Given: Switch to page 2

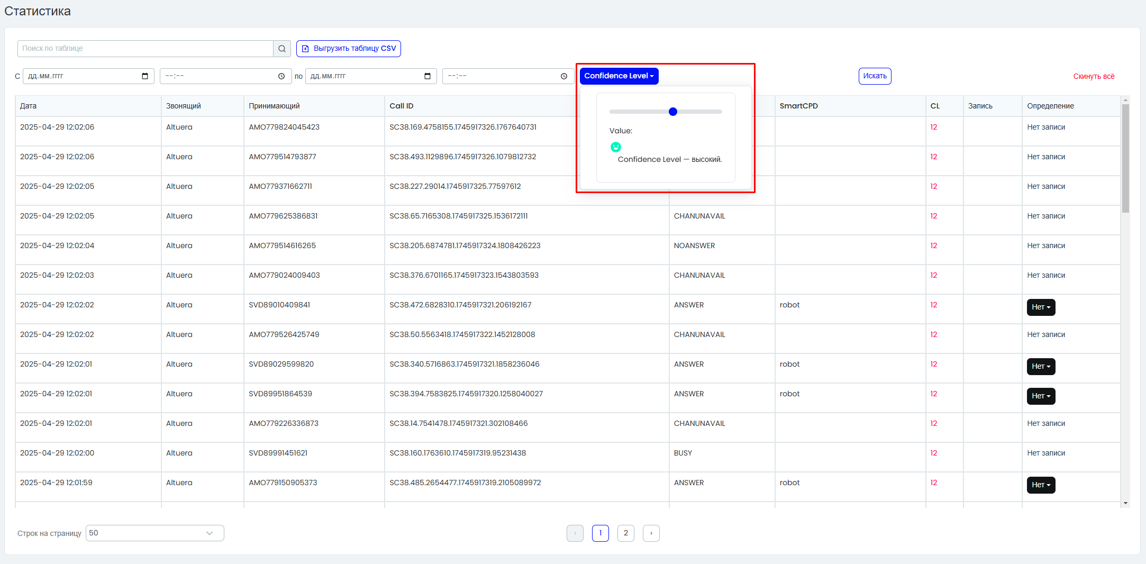Looking at the screenshot, I should (626, 533).
